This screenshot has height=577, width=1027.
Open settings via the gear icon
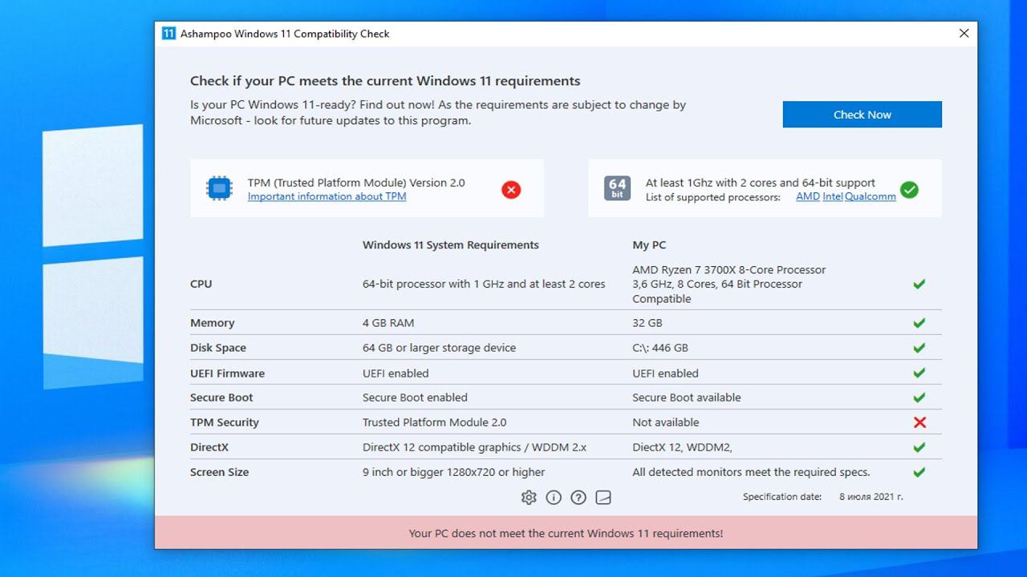click(528, 498)
